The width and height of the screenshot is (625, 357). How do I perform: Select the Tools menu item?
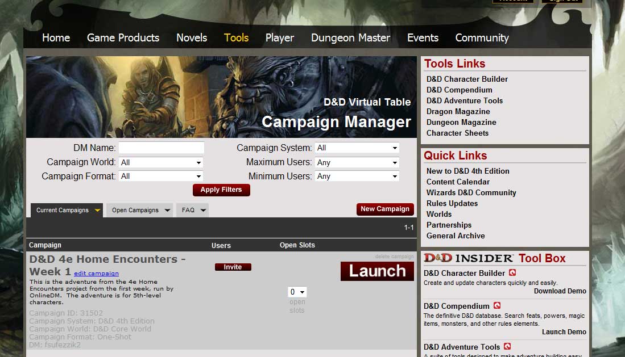tap(237, 38)
